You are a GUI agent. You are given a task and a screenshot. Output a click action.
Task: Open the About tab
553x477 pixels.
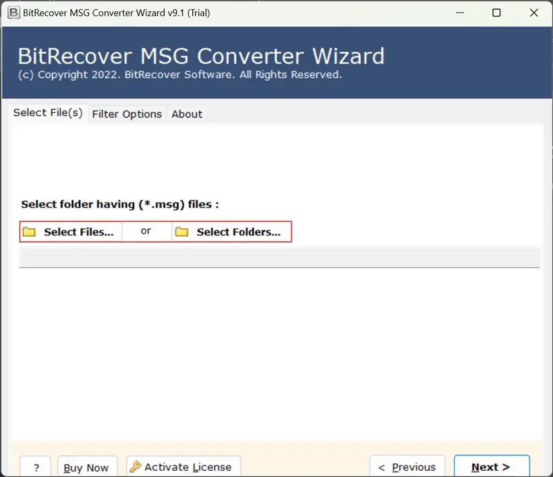[x=187, y=114]
